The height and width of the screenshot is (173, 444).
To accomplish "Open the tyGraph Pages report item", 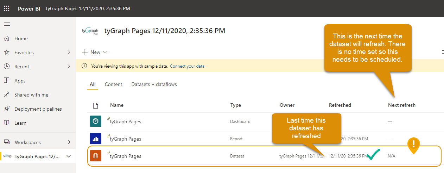I will [x=126, y=139].
